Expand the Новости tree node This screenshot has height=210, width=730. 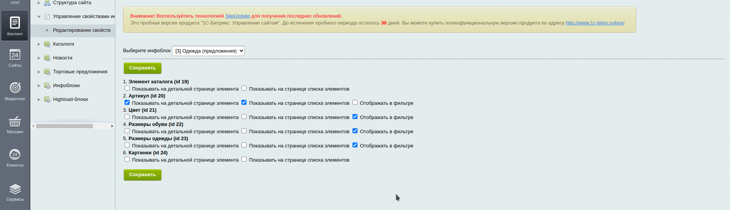pos(39,58)
